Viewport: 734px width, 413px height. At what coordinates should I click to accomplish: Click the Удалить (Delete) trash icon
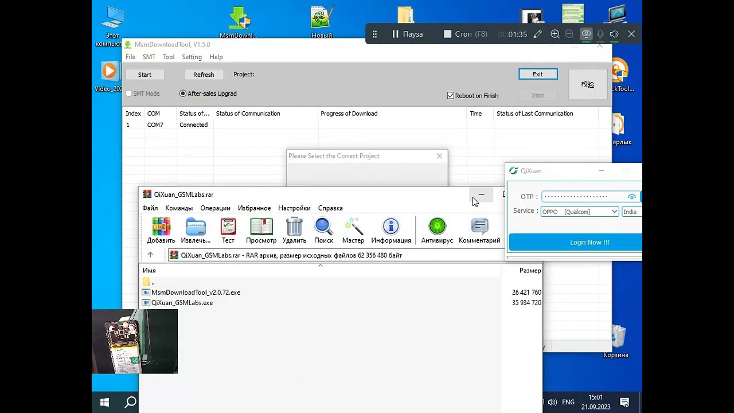pos(294,231)
